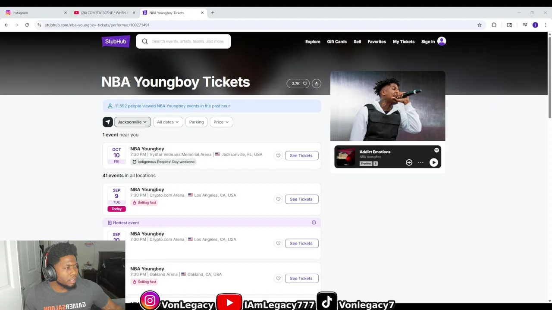The image size is (552, 310).
Task: Click the pink 'Today' badge
Action: pyautogui.click(x=116, y=209)
